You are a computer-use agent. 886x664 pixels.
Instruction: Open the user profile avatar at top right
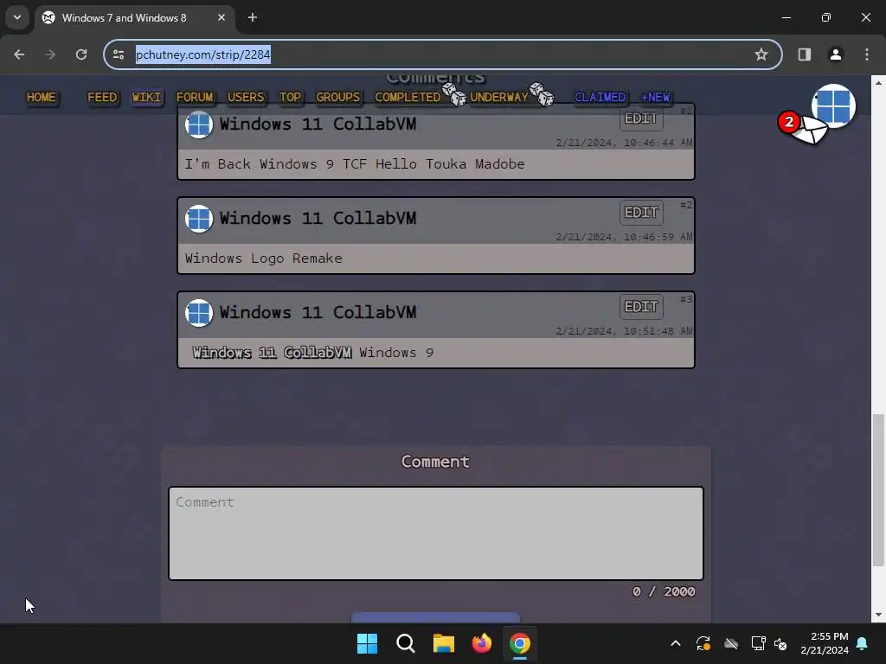(833, 105)
